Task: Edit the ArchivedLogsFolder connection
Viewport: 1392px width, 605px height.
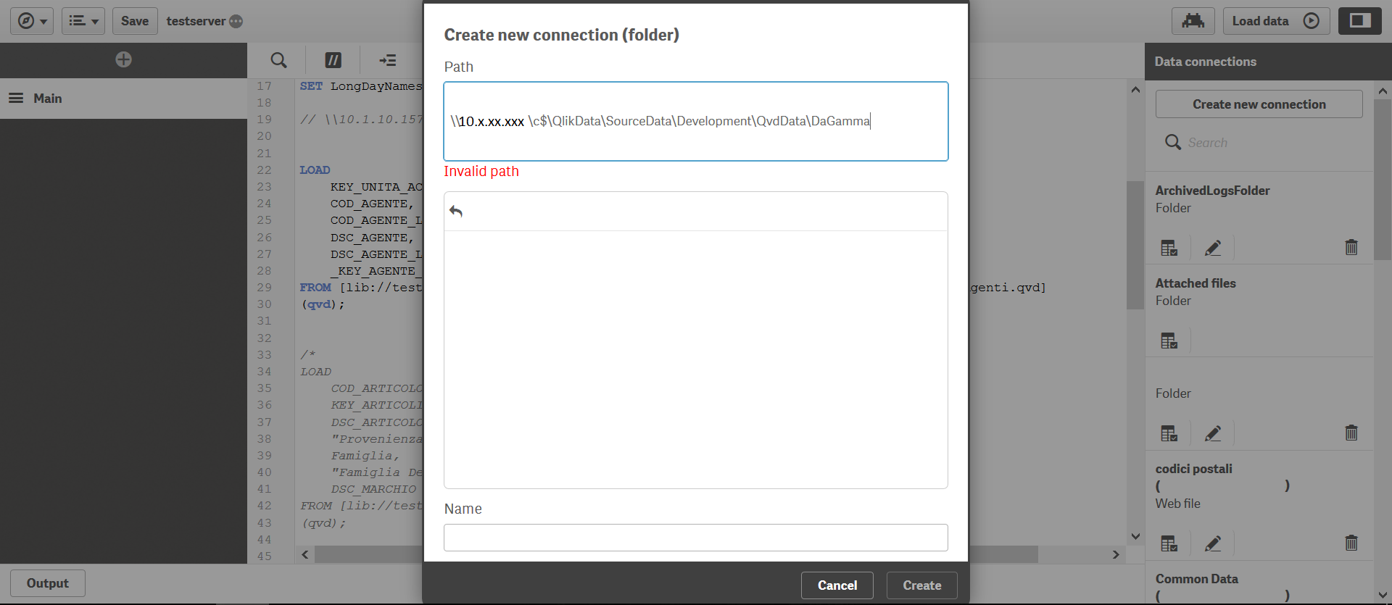Action: 1213,248
